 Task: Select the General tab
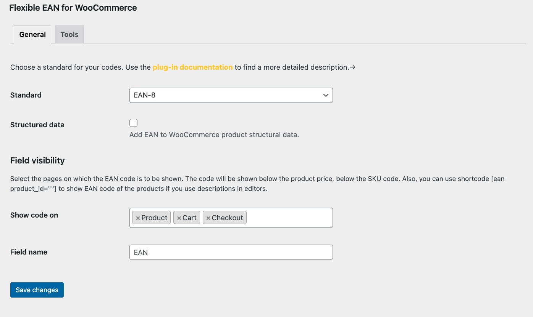click(32, 34)
